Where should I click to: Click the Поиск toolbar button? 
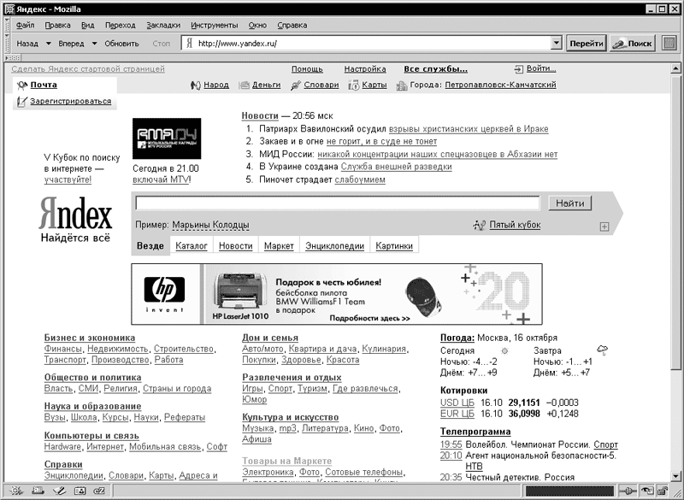pyautogui.click(x=633, y=43)
